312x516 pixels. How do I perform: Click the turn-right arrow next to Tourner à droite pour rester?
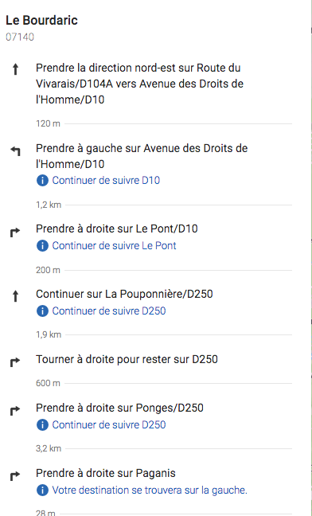15,362
